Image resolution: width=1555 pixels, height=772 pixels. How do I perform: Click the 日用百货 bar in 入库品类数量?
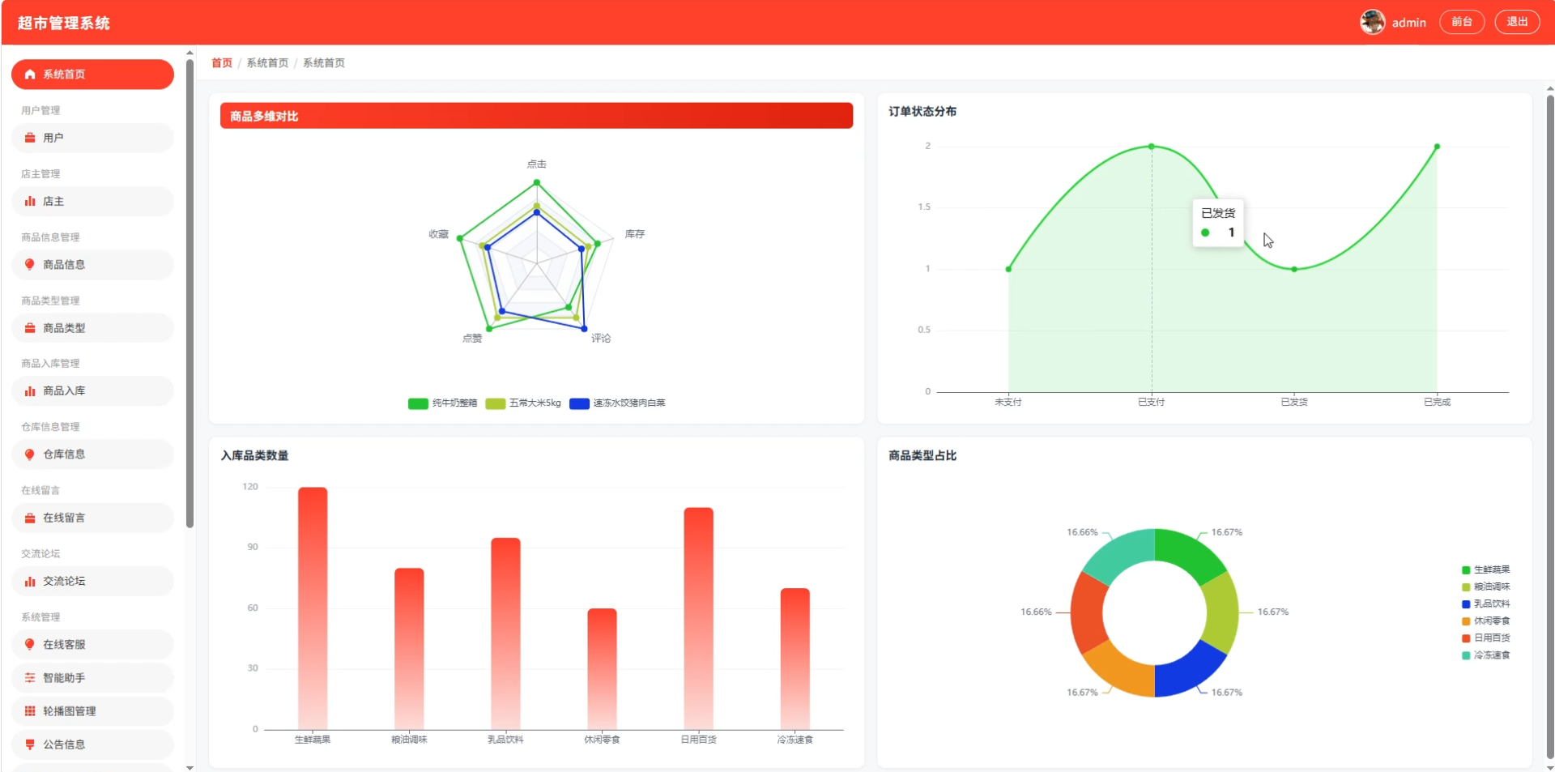pyautogui.click(x=698, y=619)
